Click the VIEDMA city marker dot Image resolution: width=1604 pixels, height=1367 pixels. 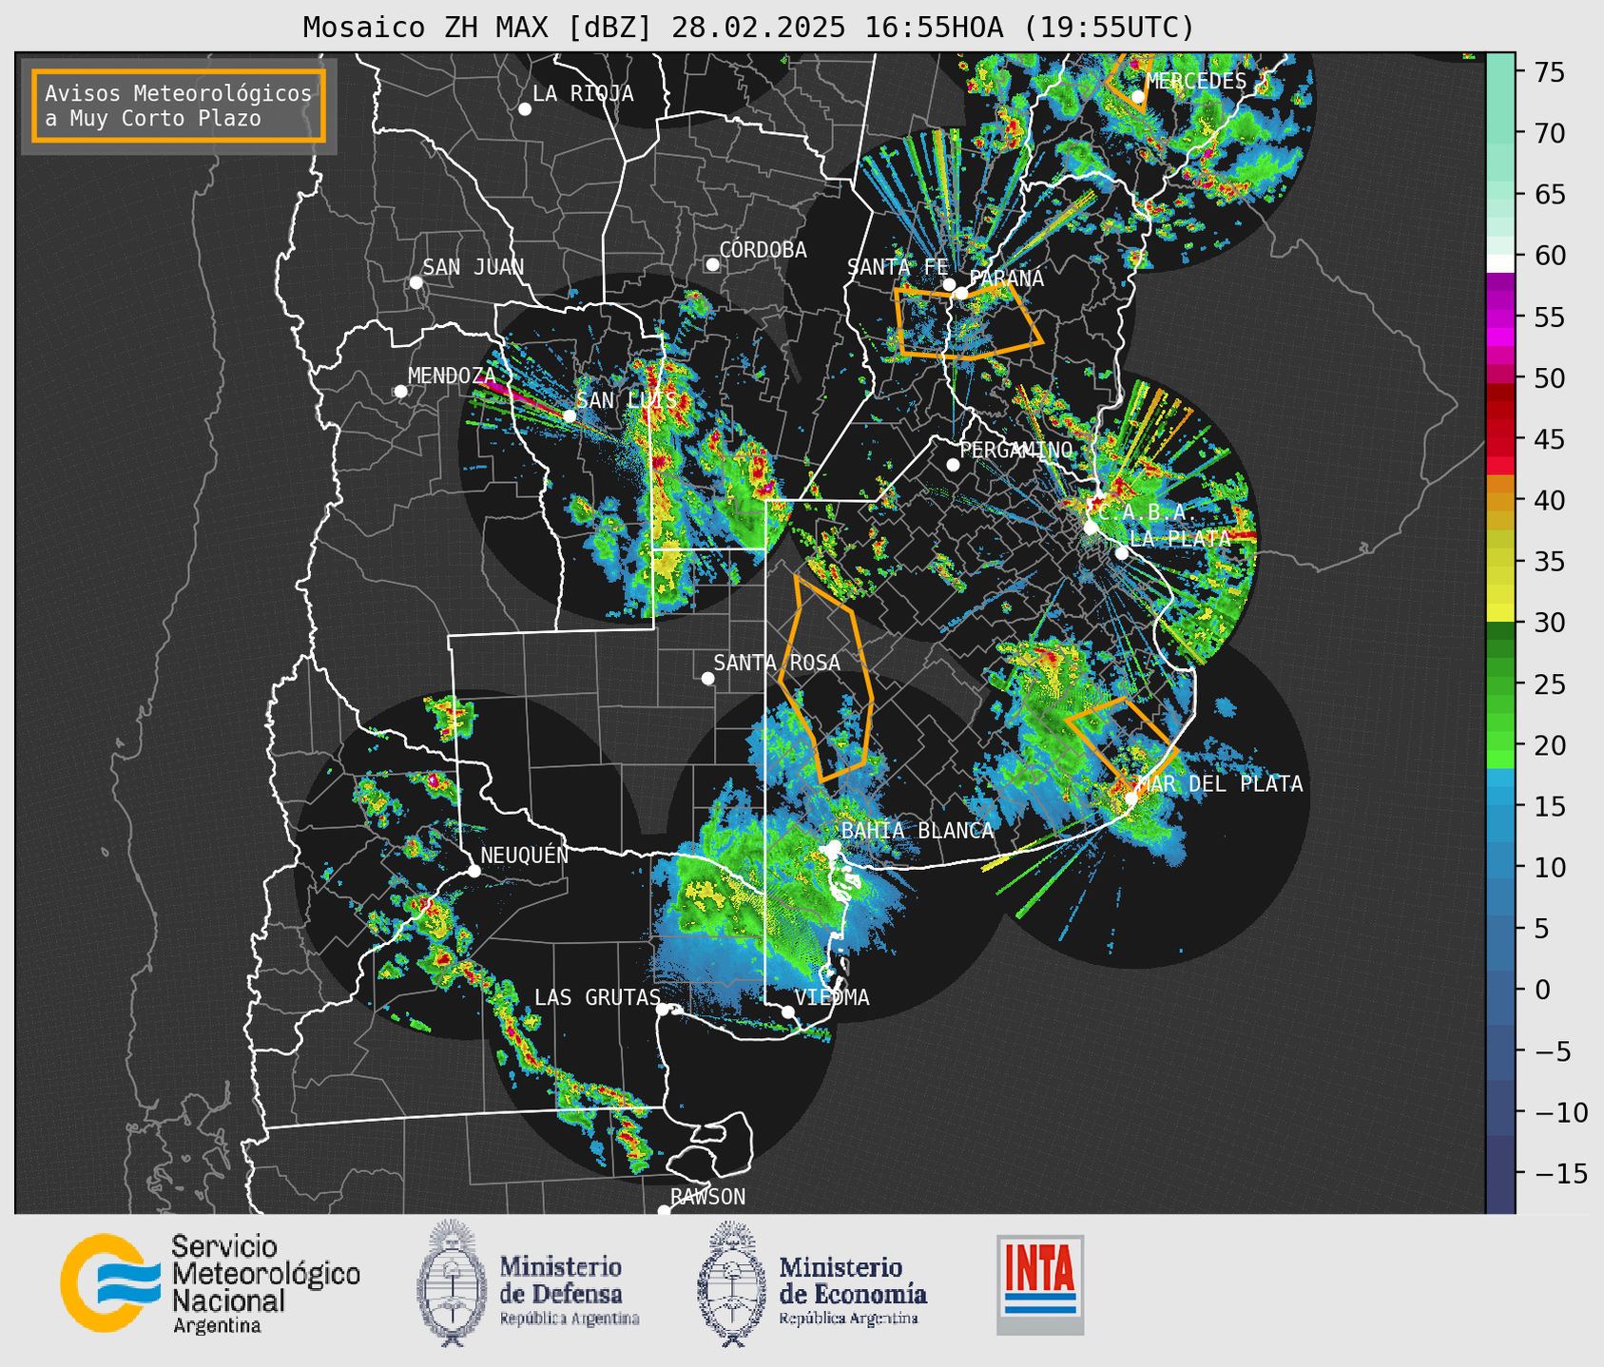788,1011
